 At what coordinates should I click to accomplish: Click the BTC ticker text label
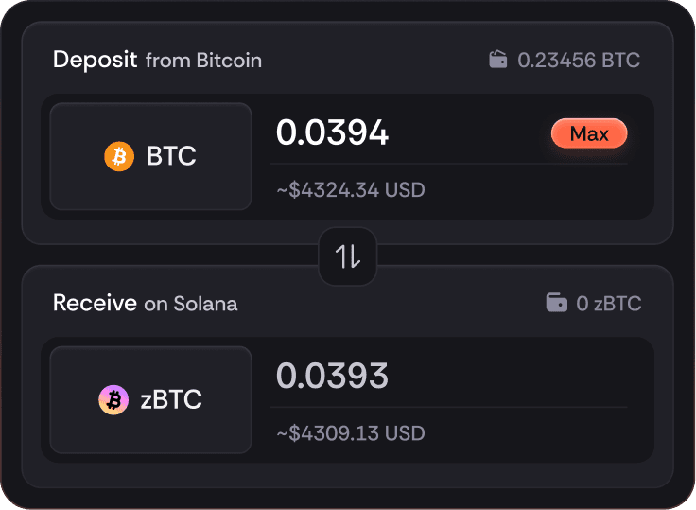click(x=171, y=156)
